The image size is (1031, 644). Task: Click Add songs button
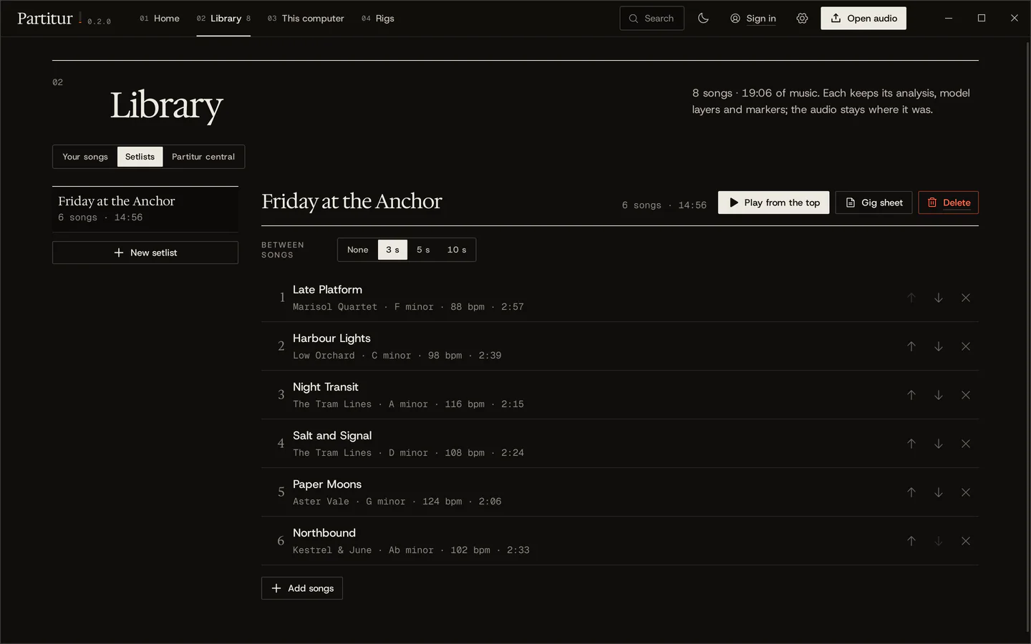pos(302,588)
